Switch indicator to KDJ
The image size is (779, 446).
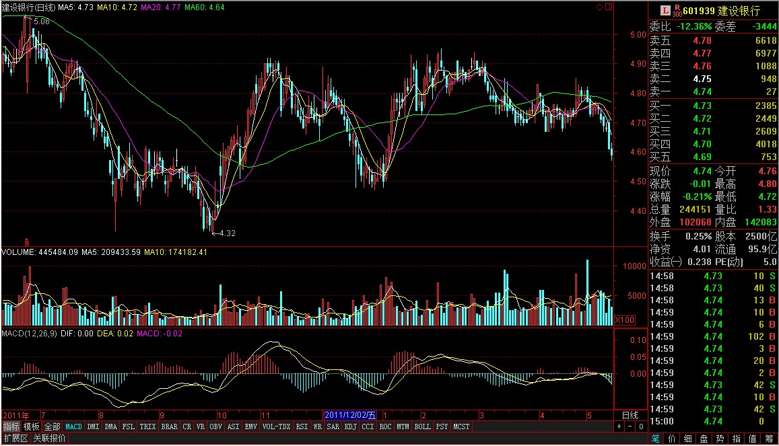click(x=351, y=426)
